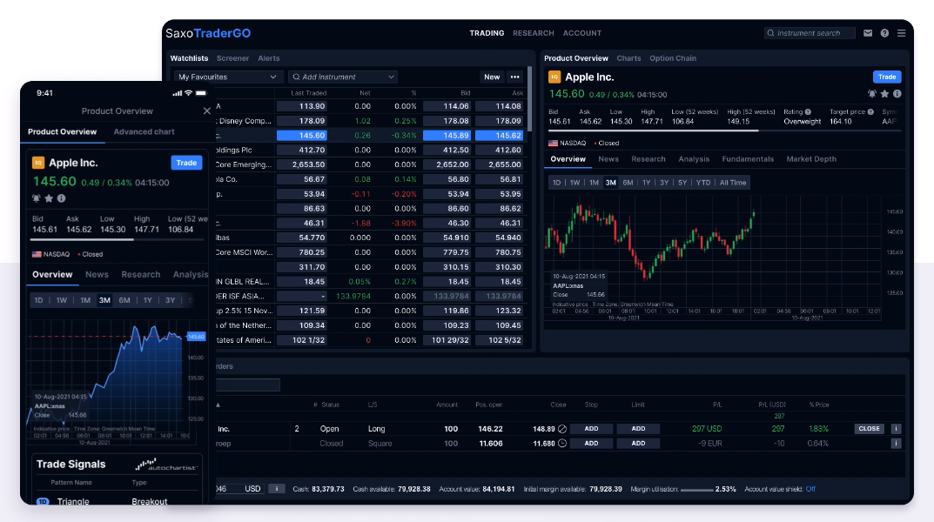Open the Add Instrument dropdown
This screenshot has height=522, width=934.
pos(343,77)
